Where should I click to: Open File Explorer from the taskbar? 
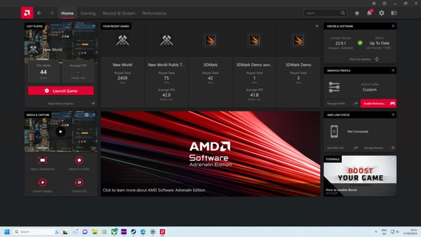pos(95,232)
